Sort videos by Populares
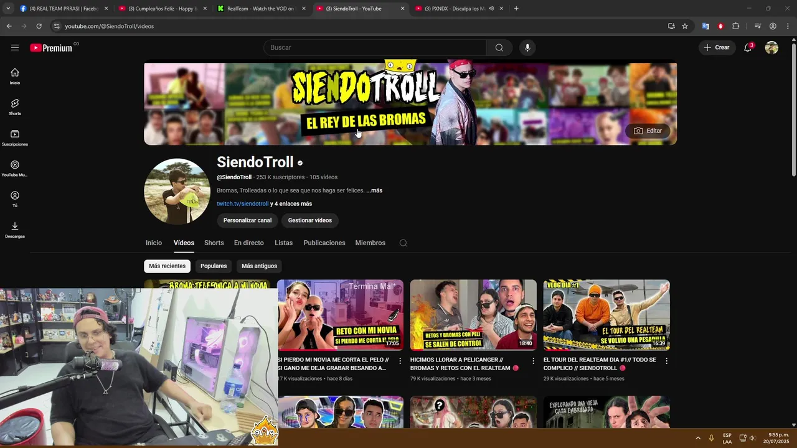 214,266
